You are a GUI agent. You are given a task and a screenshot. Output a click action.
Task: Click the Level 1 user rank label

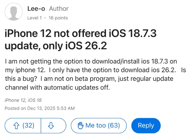pos(35,18)
